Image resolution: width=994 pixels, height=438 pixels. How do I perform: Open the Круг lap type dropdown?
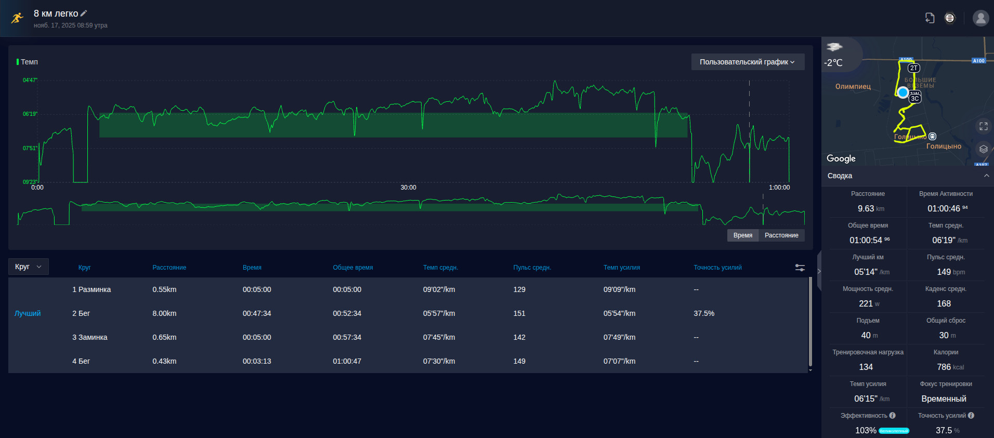click(29, 267)
